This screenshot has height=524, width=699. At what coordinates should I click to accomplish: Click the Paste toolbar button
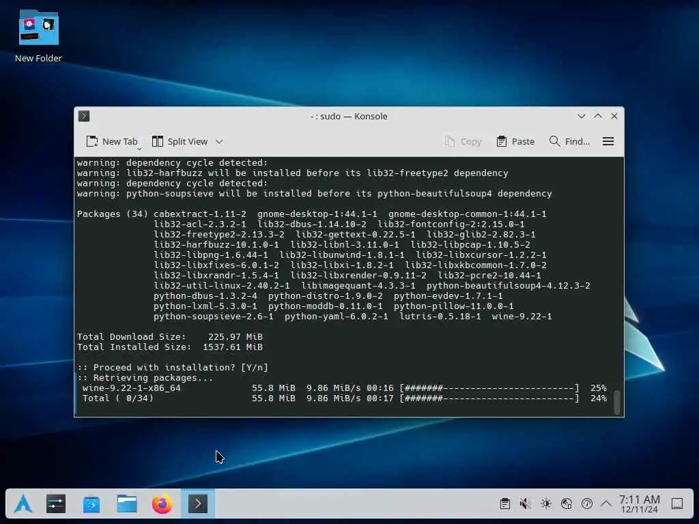[x=515, y=141]
